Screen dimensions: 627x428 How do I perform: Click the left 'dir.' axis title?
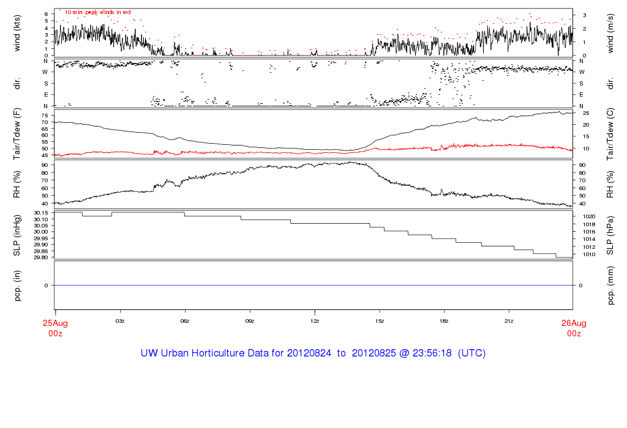pos(17,84)
